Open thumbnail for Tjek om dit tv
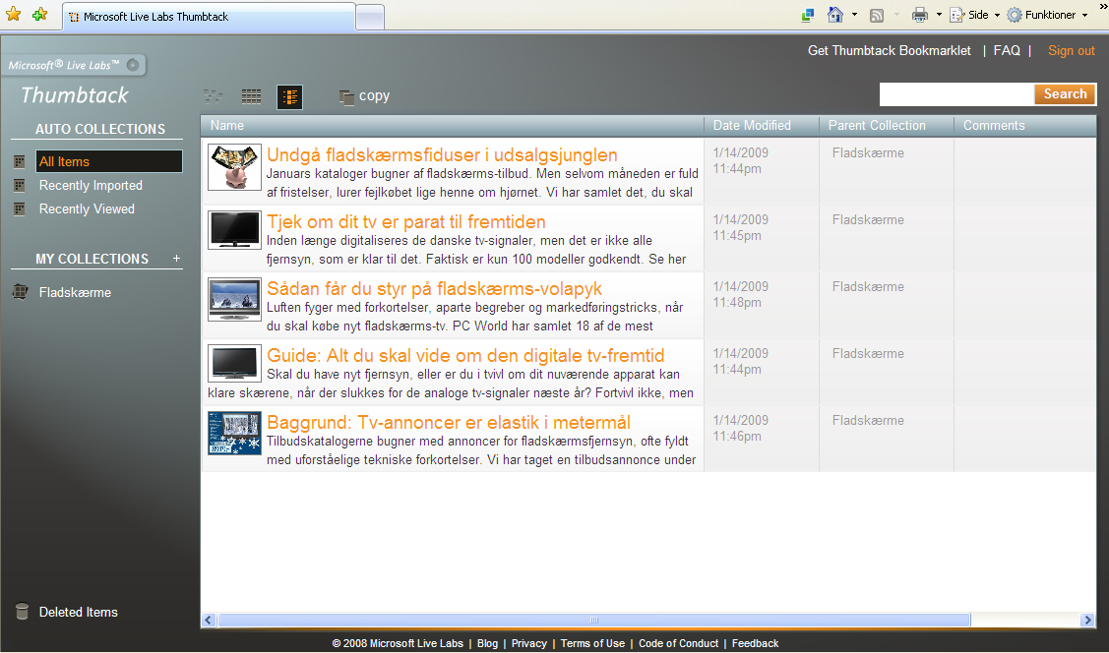This screenshot has width=1109, height=653. pos(235,230)
